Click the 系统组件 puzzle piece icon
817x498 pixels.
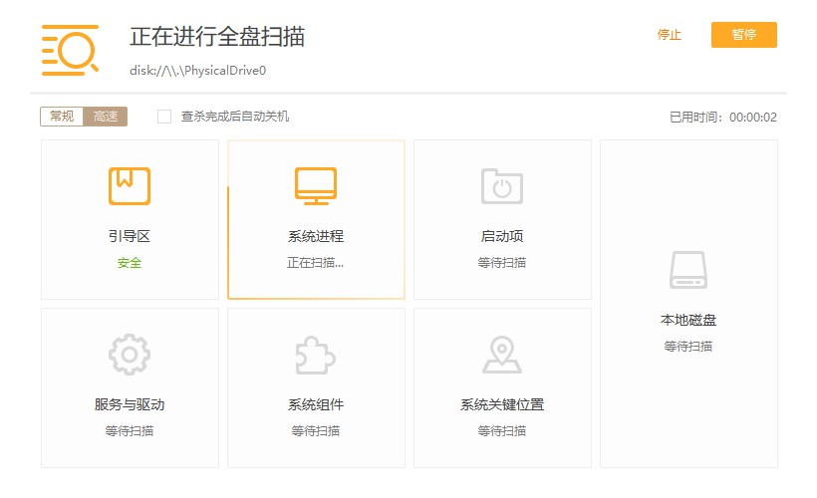pos(315,356)
